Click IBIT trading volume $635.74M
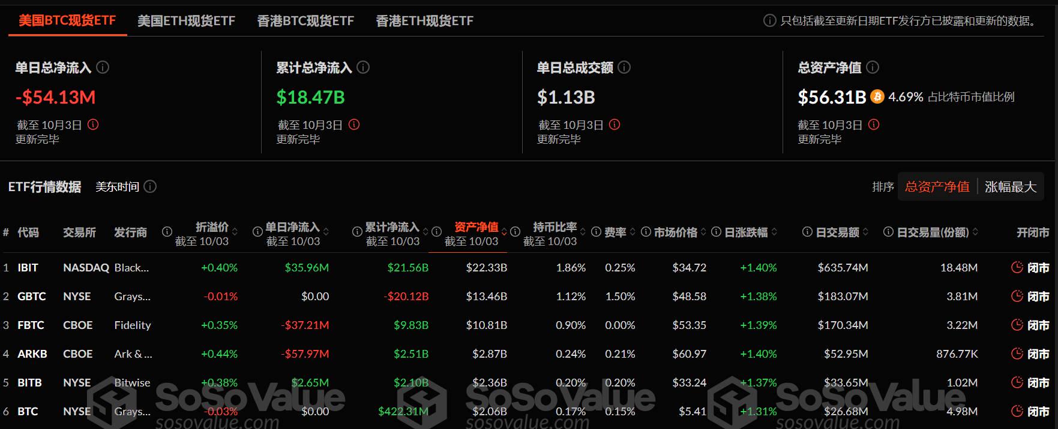1058x429 pixels. click(843, 267)
